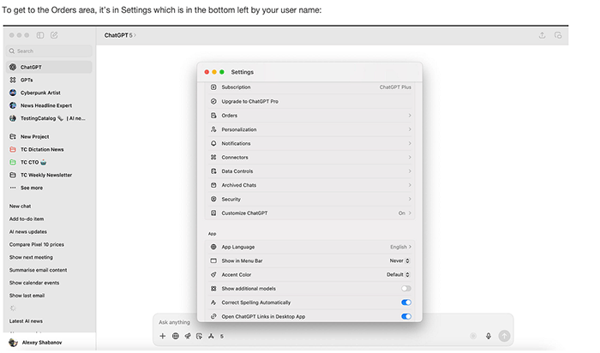Click the Orders icon in Settings
This screenshot has width=600, height=353.
tap(213, 116)
